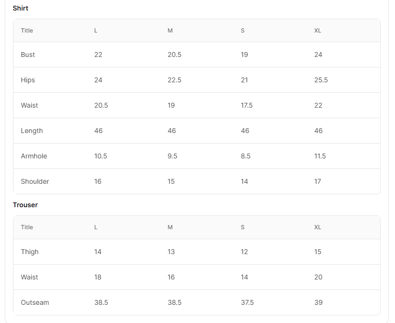Click the Trouser table heading
Image resolution: width=395 pixels, height=323 pixels.
pyautogui.click(x=25, y=205)
